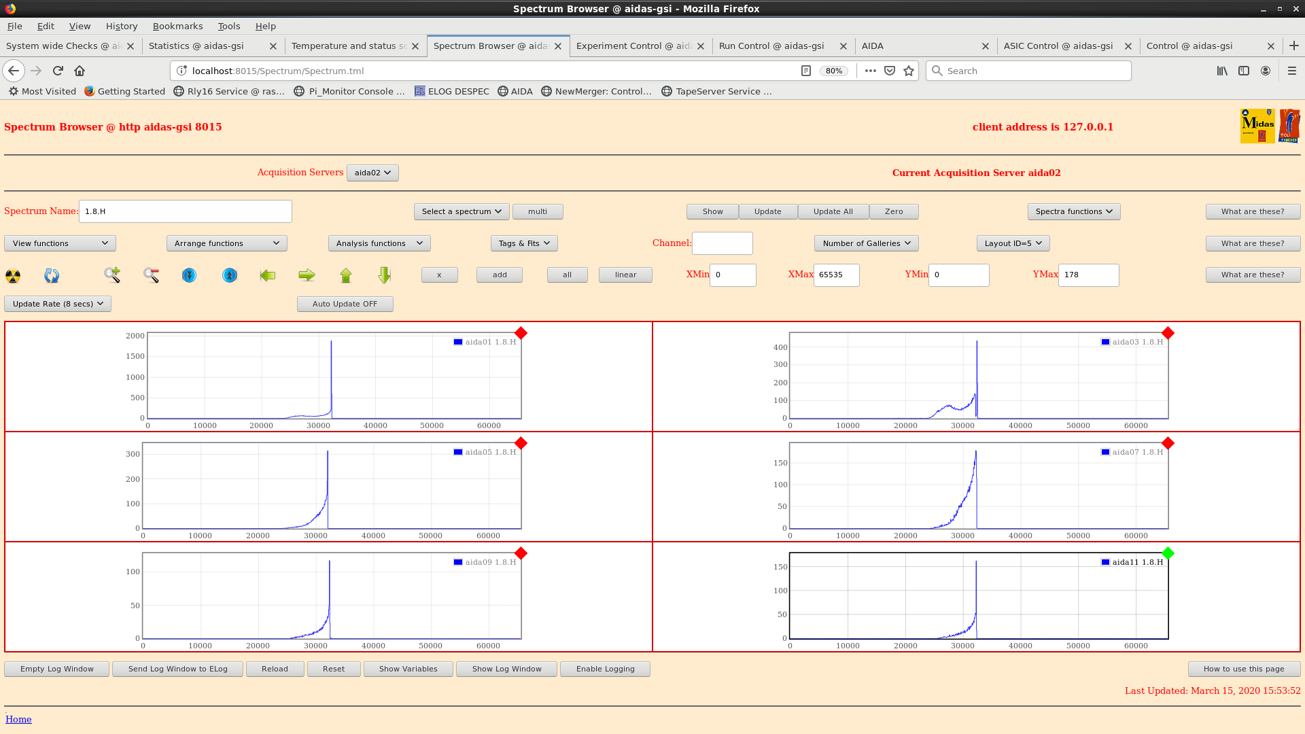Follow the Home link
The image size is (1305, 734).
click(x=18, y=719)
